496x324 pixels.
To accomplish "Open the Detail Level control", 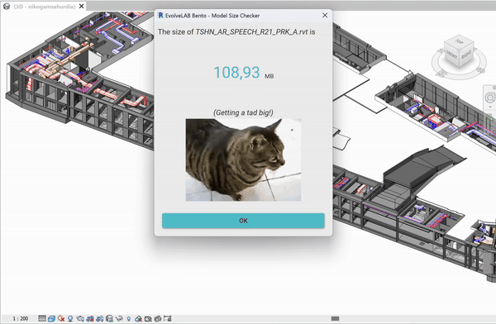I will click(42, 318).
